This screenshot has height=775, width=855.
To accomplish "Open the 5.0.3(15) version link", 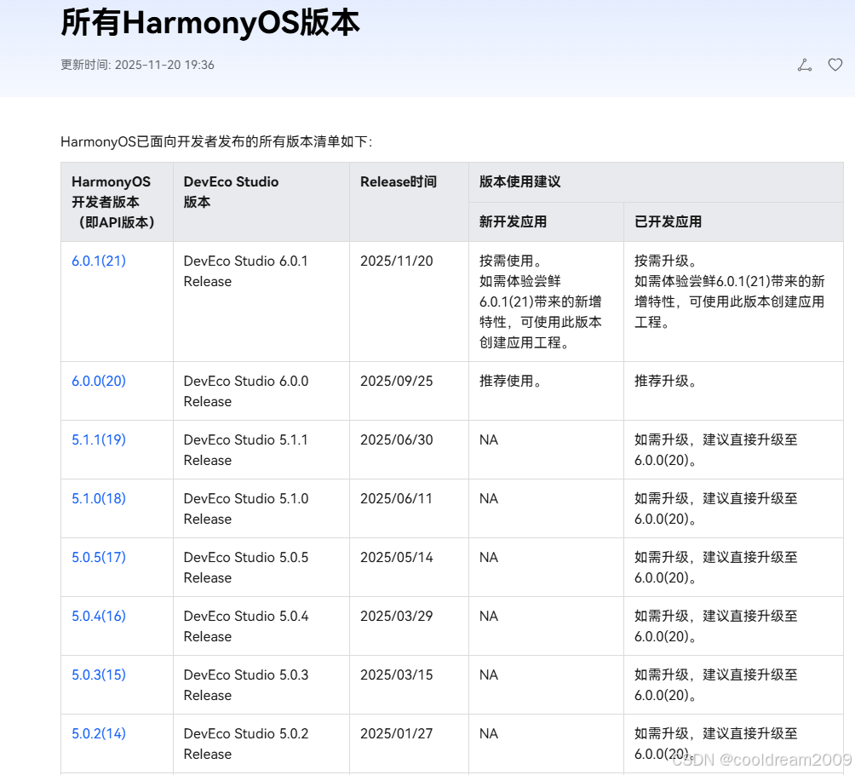I will click(99, 675).
